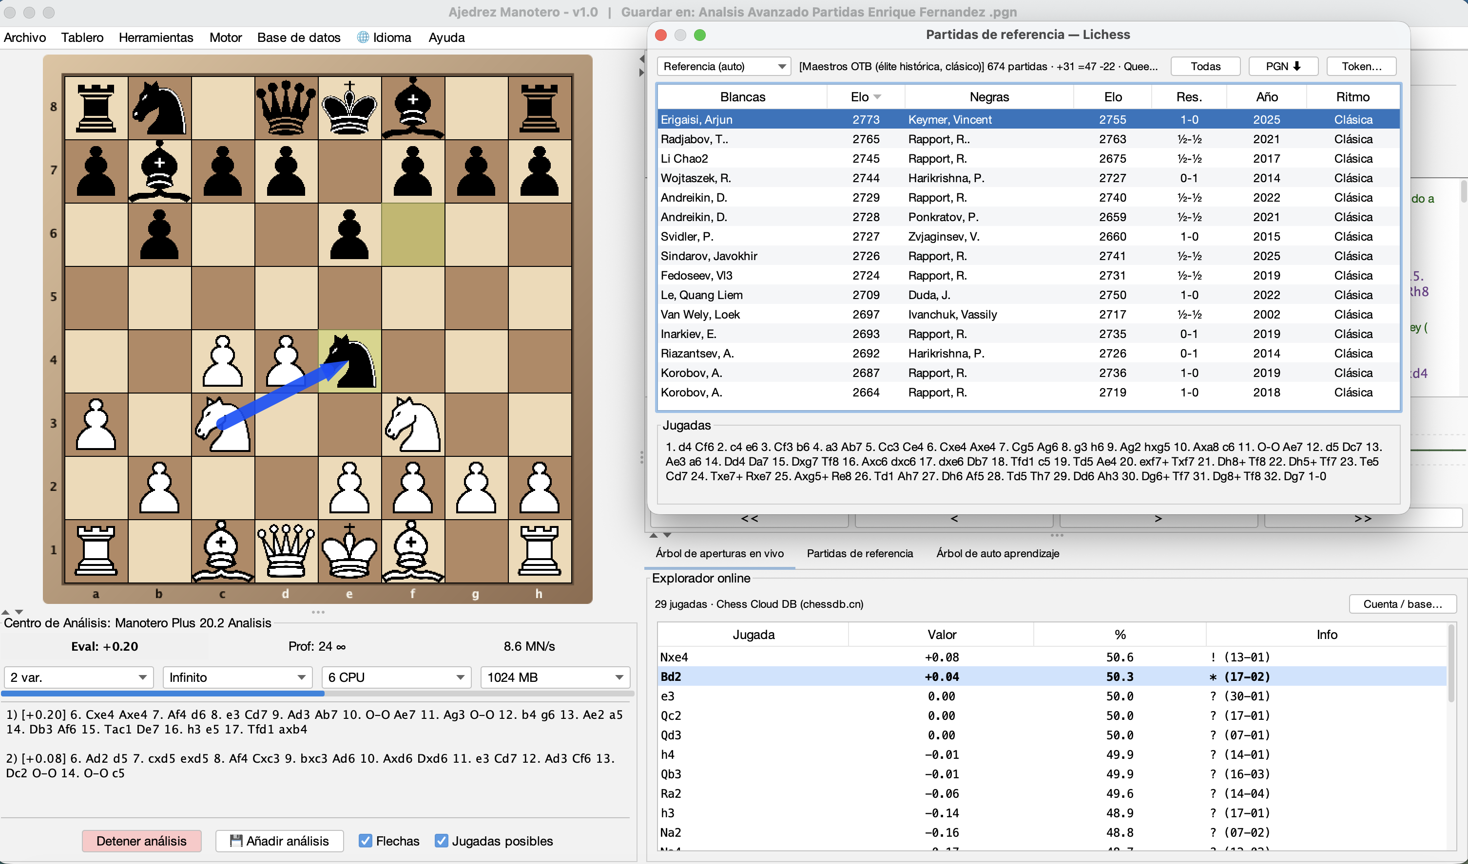1468x864 pixels.
Task: Open the 1024 MB hash dropdown
Action: [x=555, y=677]
